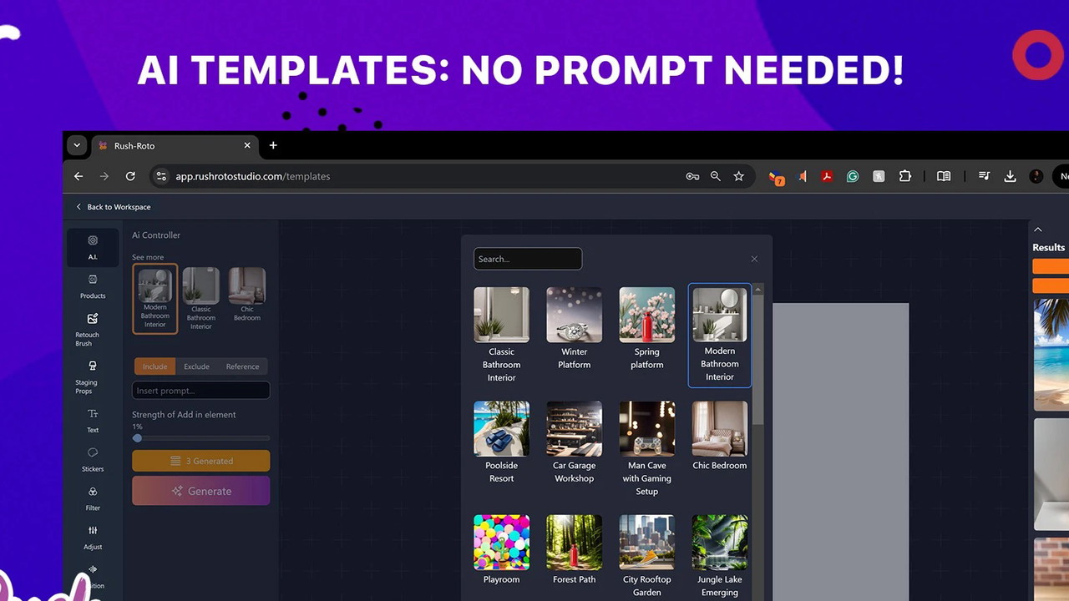Adjust Strength of Add in element slider
This screenshot has width=1069, height=601.
tap(138, 438)
